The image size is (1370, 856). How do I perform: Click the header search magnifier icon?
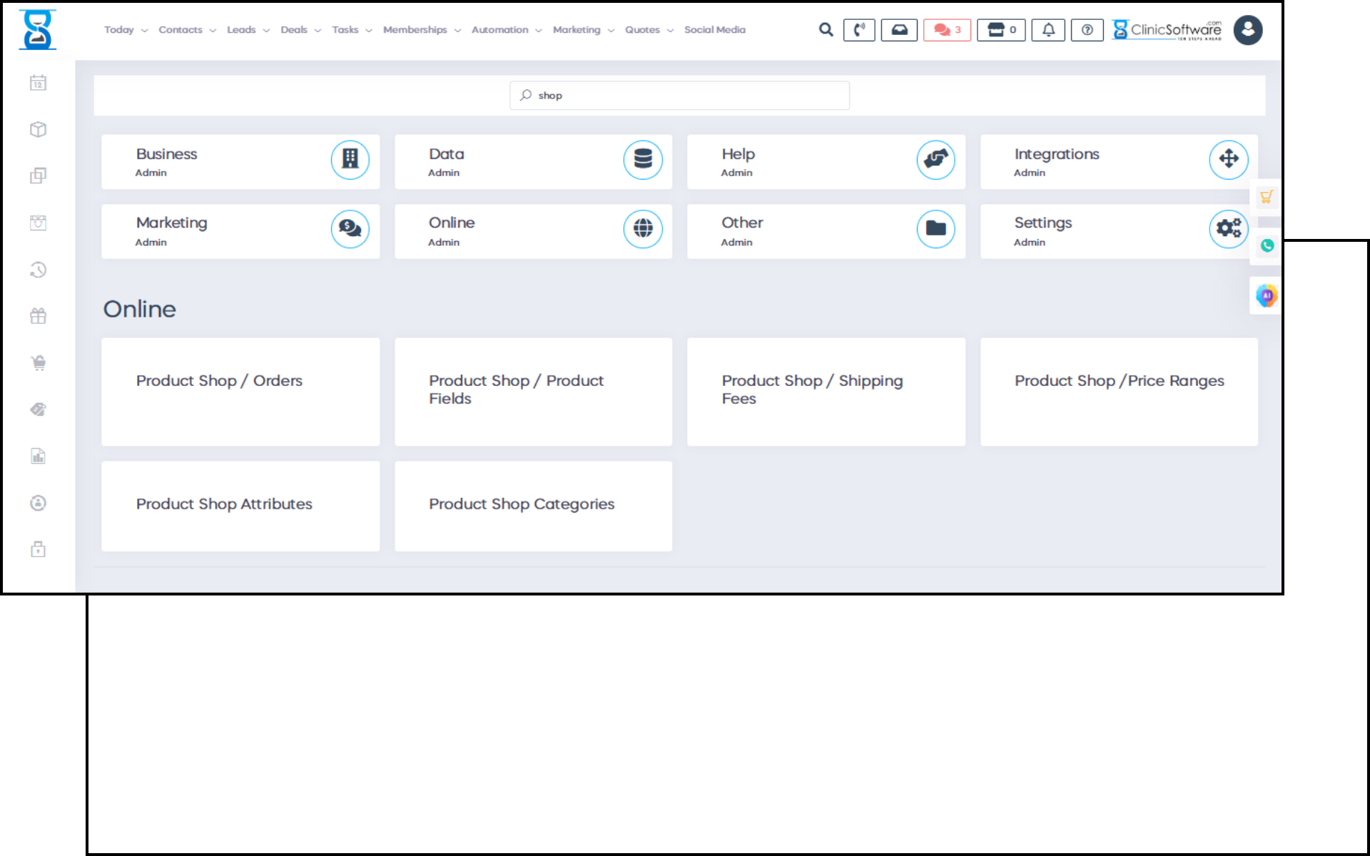[826, 30]
